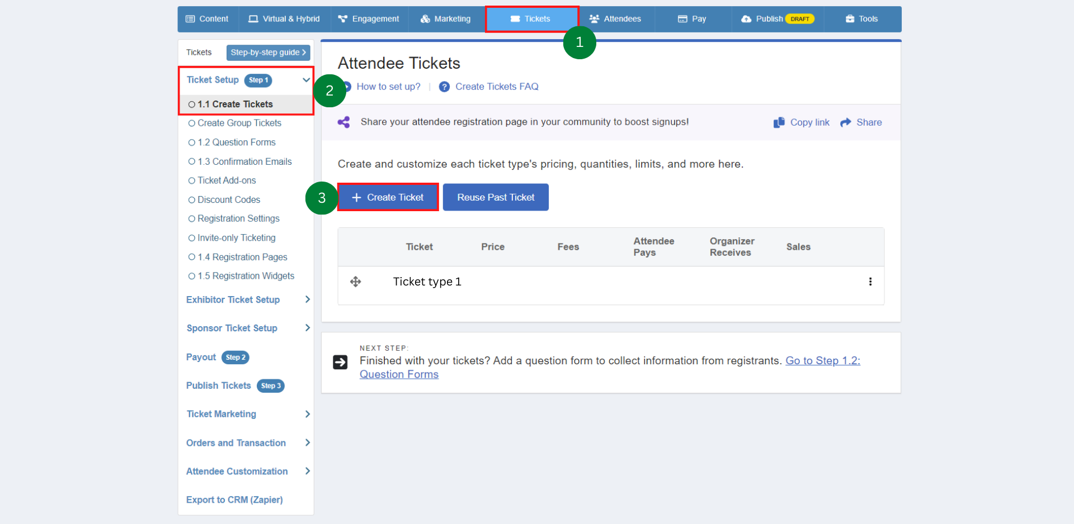Click the Share arrow icon
The height and width of the screenshot is (524, 1074).
845,122
